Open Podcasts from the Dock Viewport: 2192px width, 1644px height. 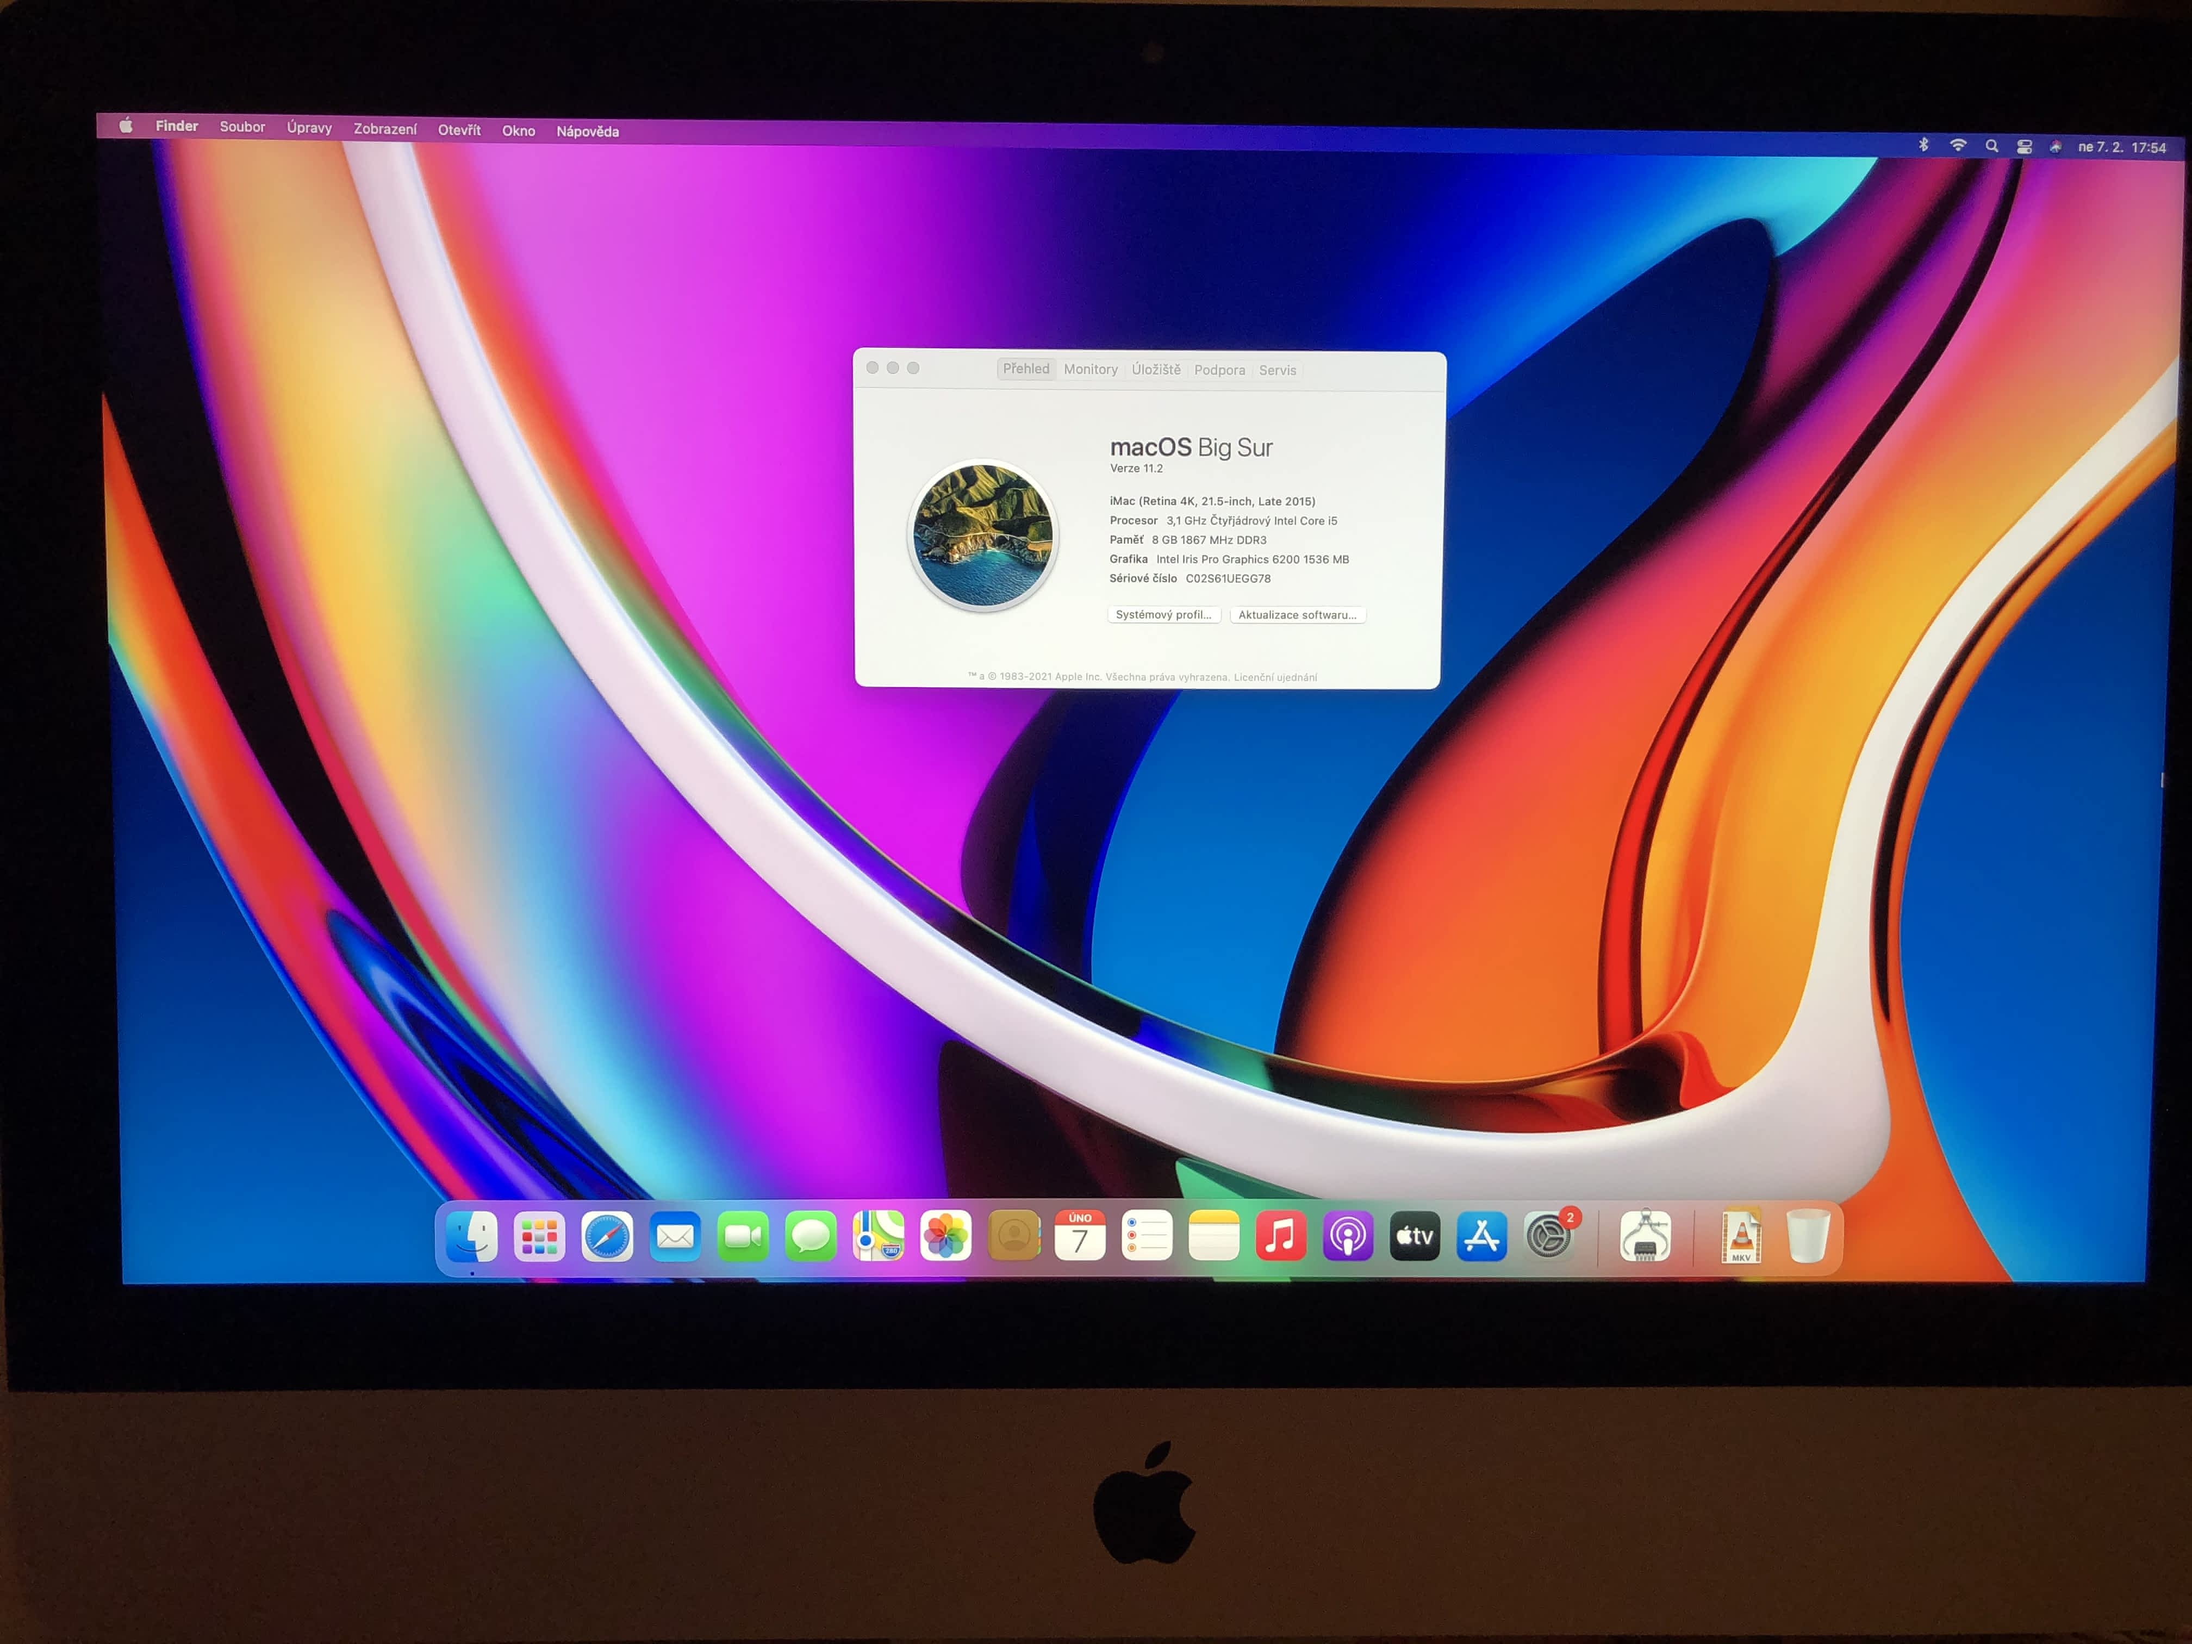1348,1237
